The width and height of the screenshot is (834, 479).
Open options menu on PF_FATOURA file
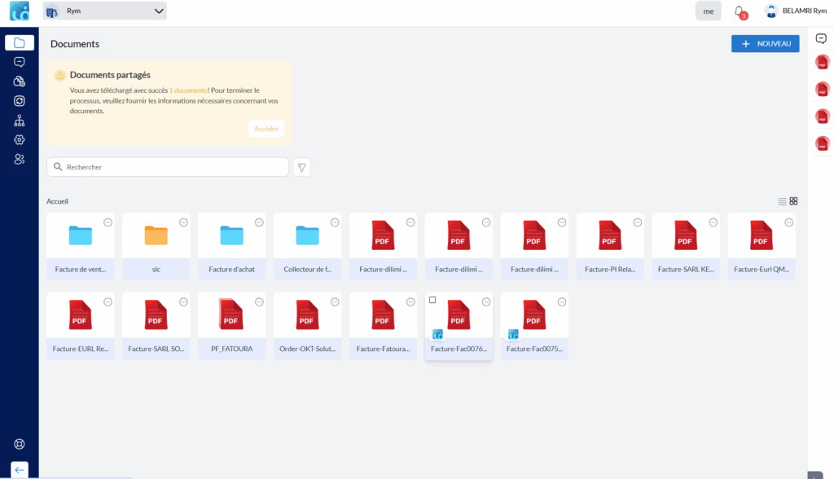[259, 302]
